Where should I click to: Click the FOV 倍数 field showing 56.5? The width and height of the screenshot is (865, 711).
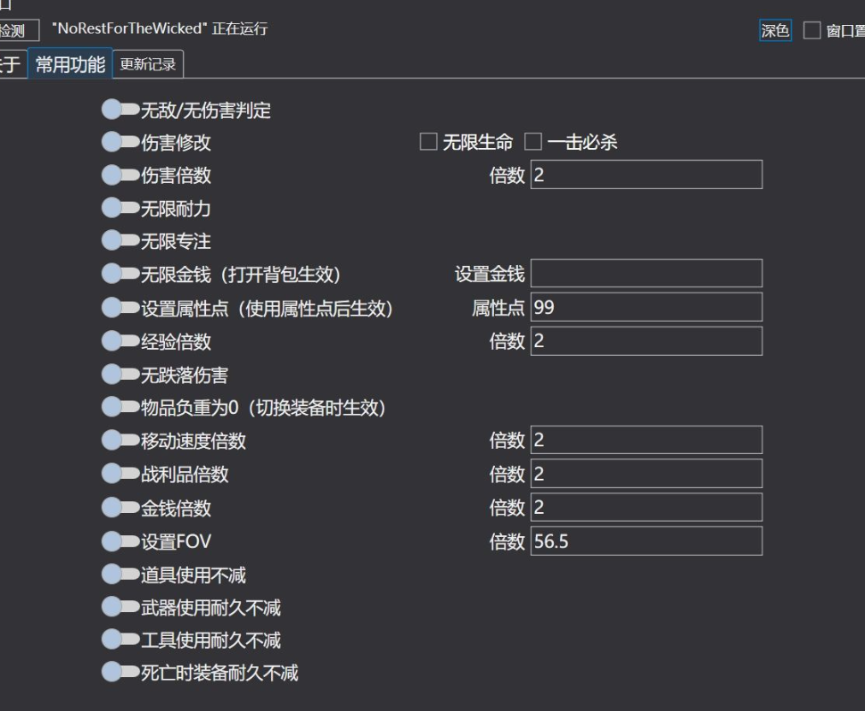click(646, 542)
